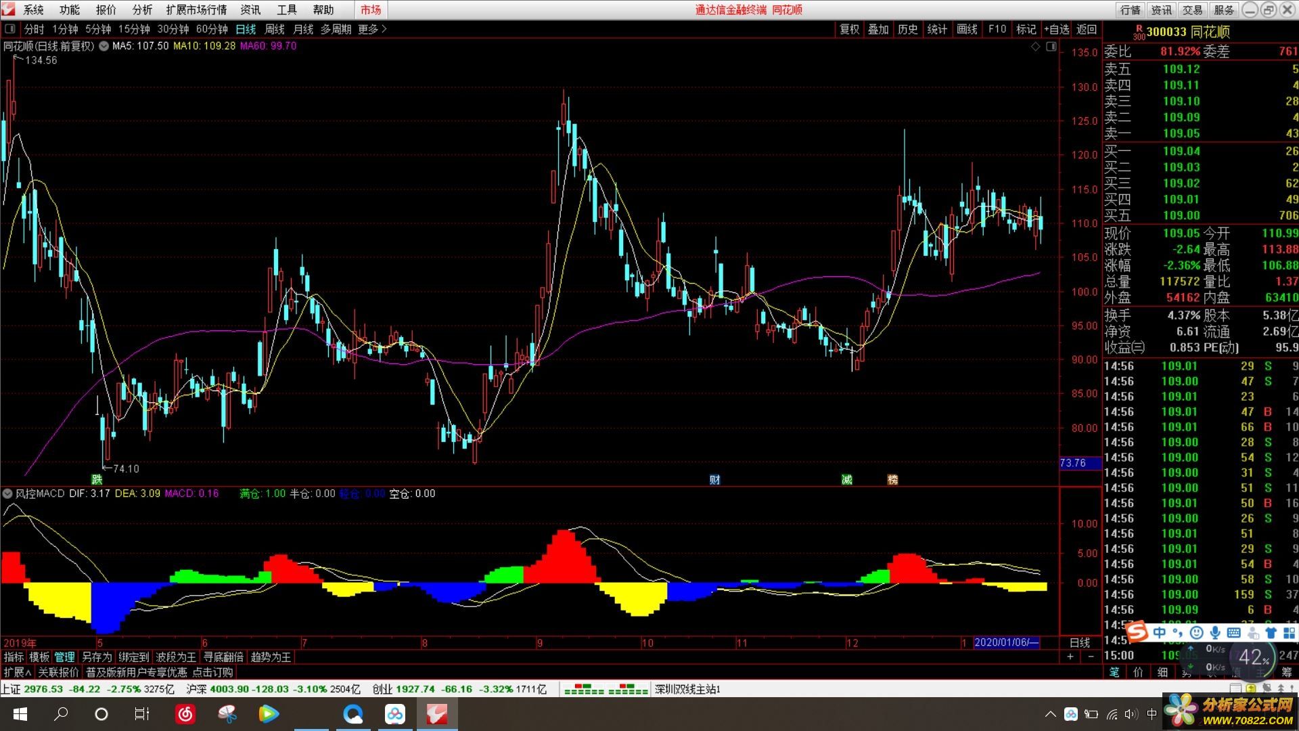This screenshot has width=1299, height=731.
Task: Zoom out chart with − button
Action: coord(1091,657)
